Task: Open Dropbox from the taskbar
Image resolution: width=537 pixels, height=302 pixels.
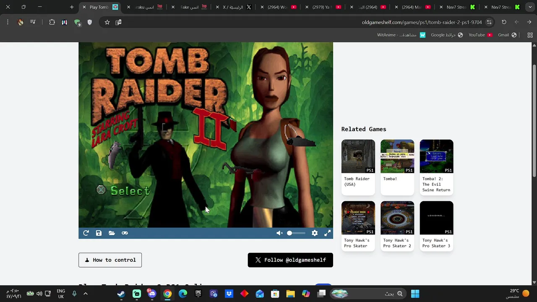Action: click(x=229, y=294)
